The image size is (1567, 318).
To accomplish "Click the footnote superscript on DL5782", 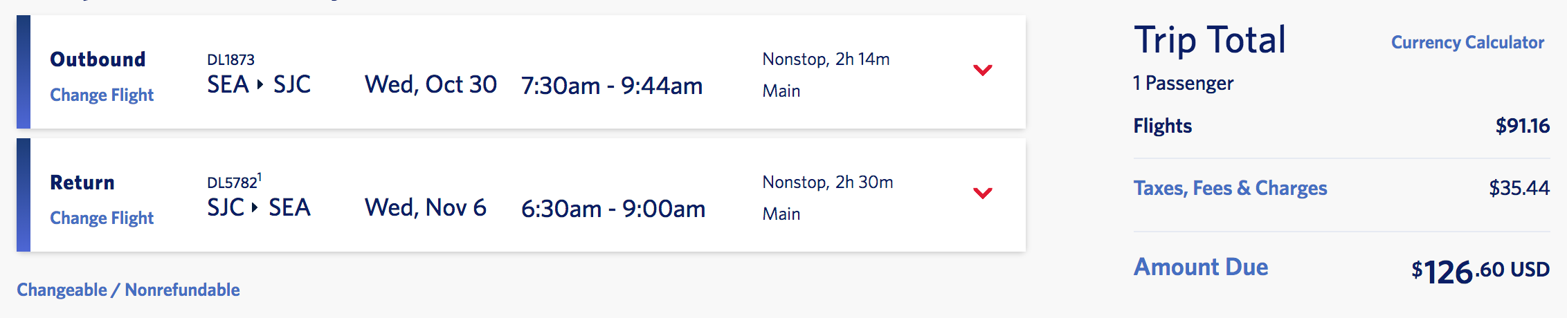I will tap(260, 177).
